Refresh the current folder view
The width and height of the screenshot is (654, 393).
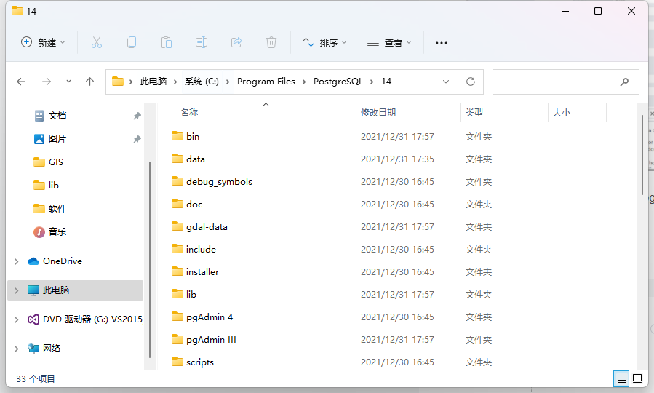point(471,82)
